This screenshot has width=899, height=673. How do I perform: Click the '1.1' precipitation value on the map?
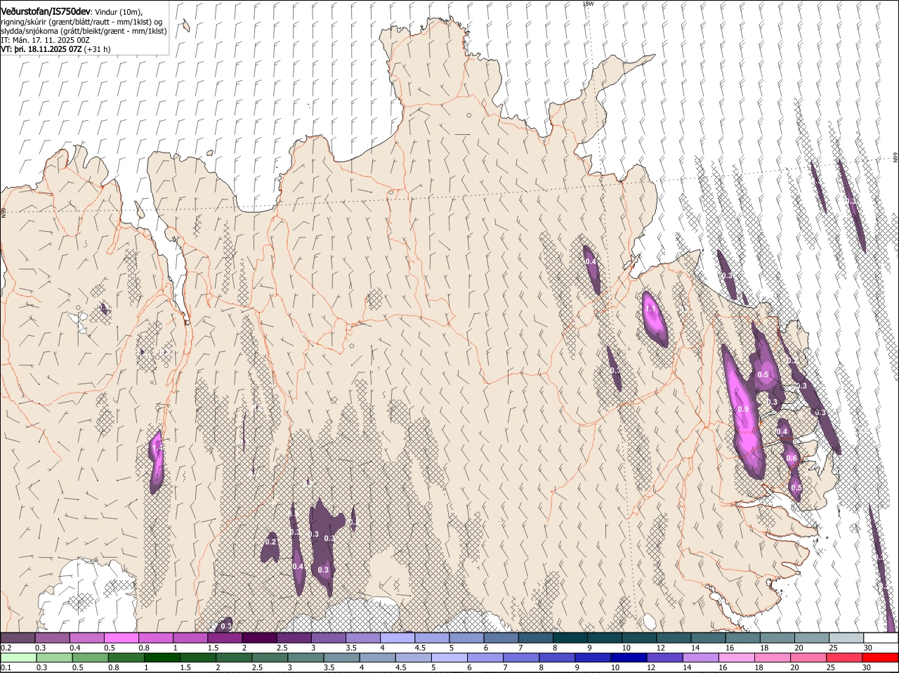tap(650, 310)
